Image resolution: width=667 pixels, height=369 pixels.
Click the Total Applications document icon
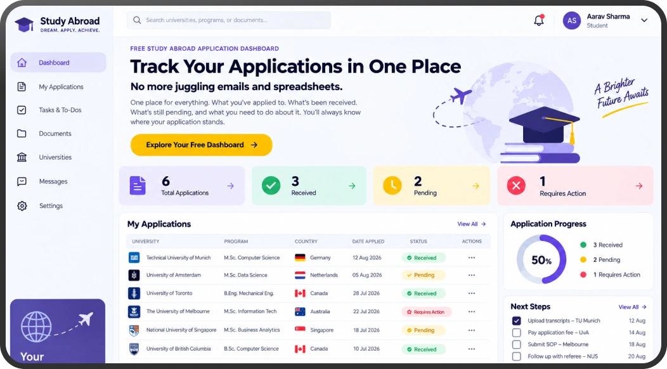point(138,186)
